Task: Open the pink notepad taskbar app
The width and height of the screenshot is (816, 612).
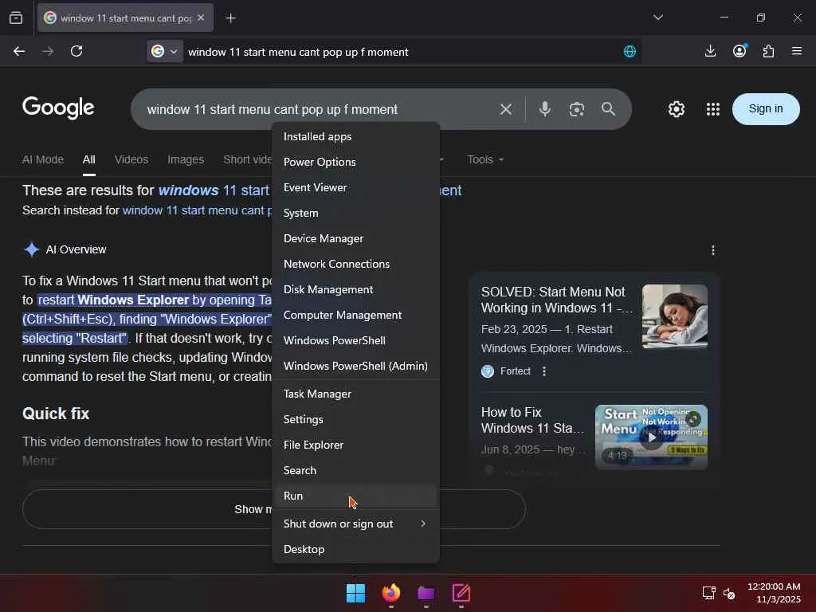Action: coord(461,593)
